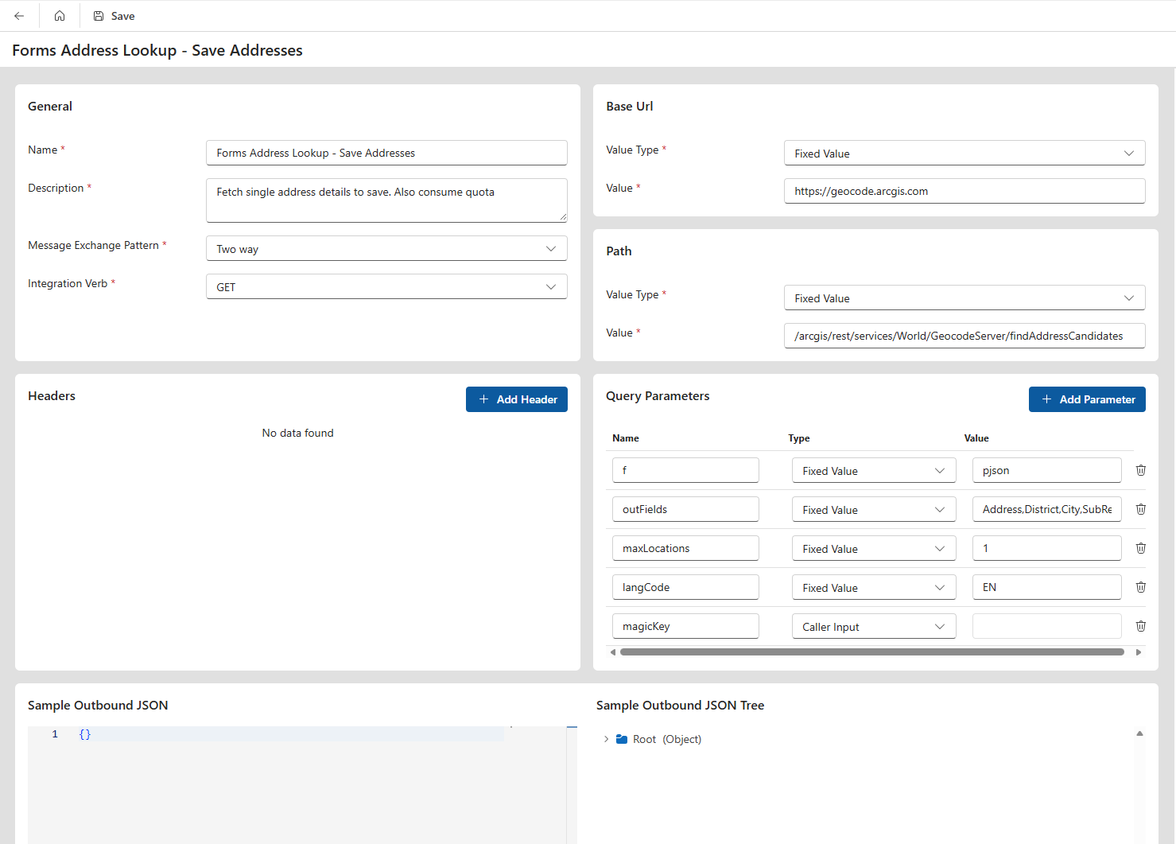Click the Base Url value field
Image resolution: width=1176 pixels, height=844 pixels.
pos(964,191)
